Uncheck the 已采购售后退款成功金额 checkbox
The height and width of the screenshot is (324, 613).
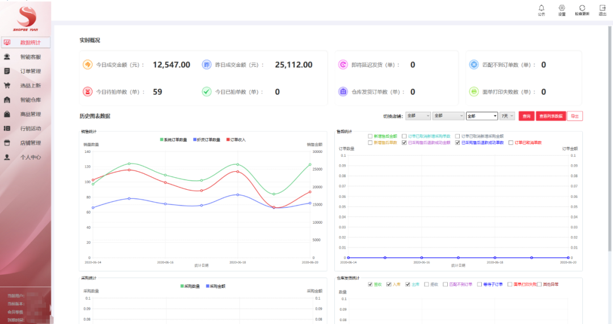[x=404, y=143]
